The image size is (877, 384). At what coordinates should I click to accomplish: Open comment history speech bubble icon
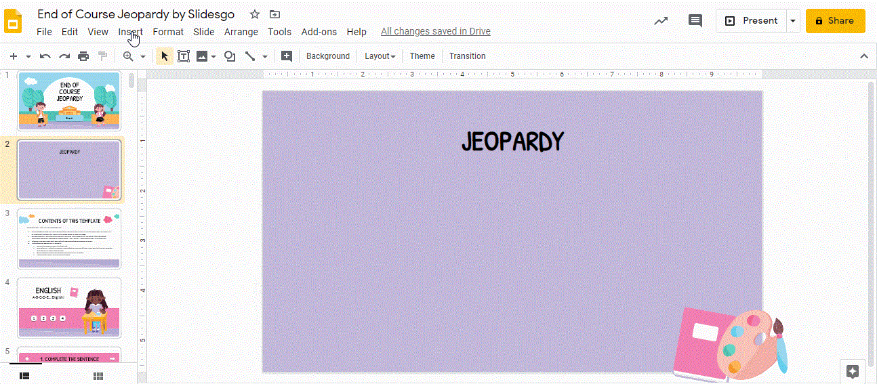[695, 21]
